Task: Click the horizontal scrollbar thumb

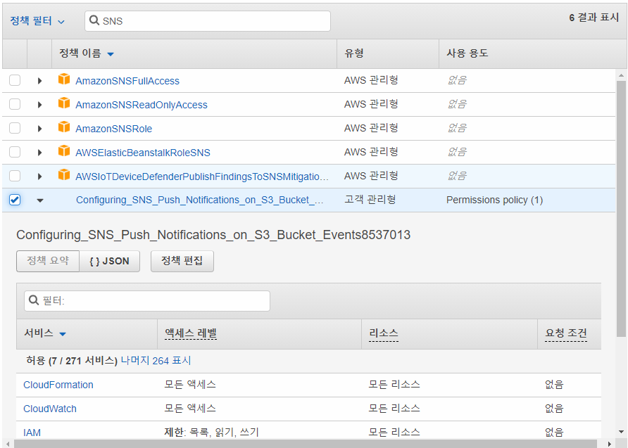Action: pyautogui.click(x=305, y=444)
